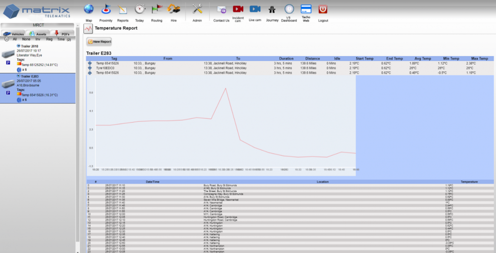Switch to the POI's tab
This screenshot has height=253, width=496.
pyautogui.click(x=62, y=34)
